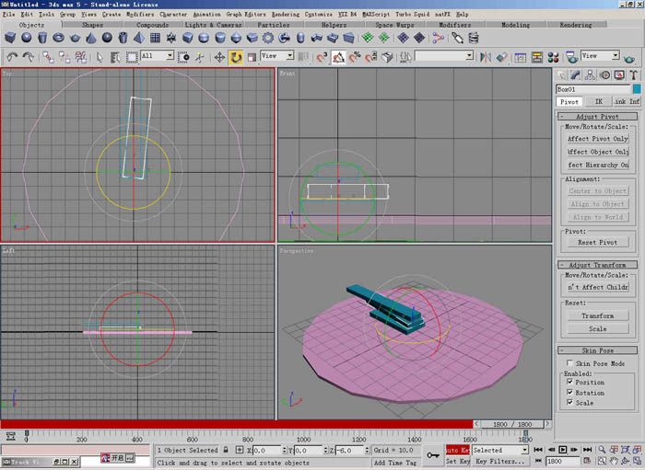Open the Modify command panel tab

point(575,75)
